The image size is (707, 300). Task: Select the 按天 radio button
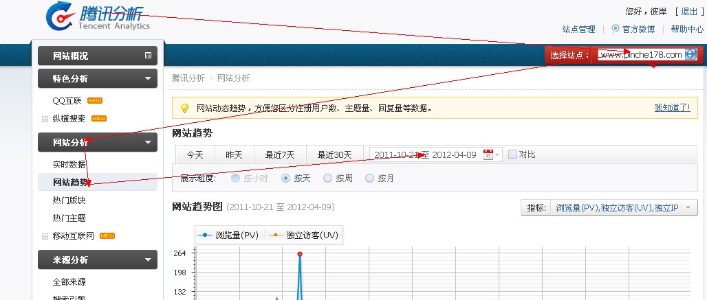pyautogui.click(x=285, y=178)
